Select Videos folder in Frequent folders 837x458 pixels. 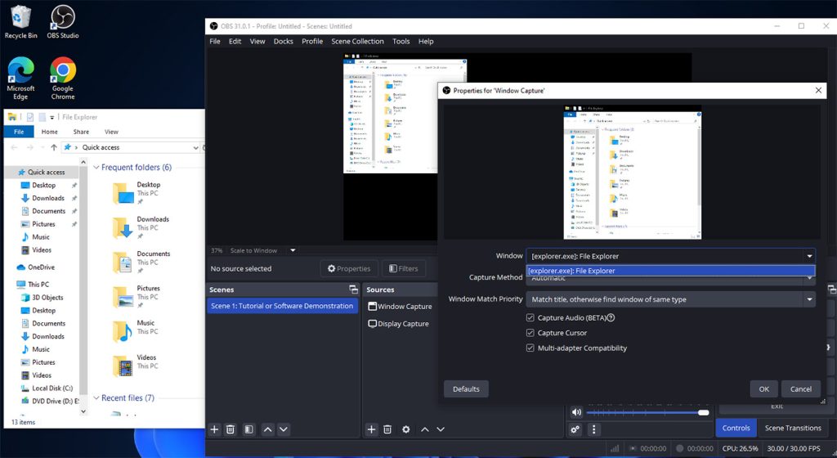135,366
